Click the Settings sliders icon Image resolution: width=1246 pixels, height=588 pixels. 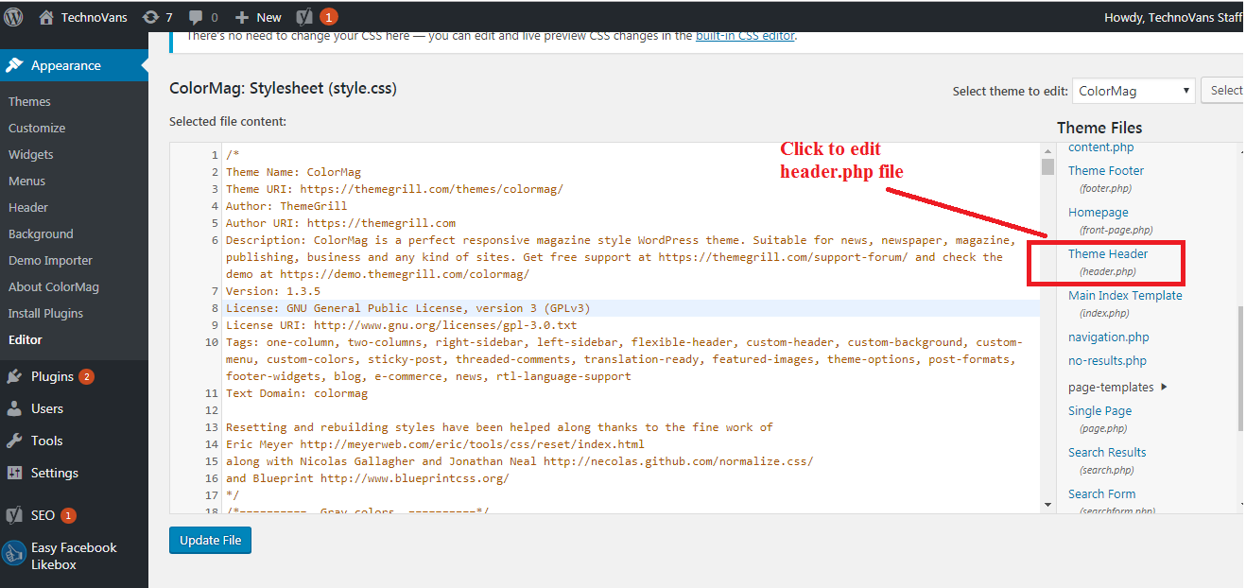point(14,473)
